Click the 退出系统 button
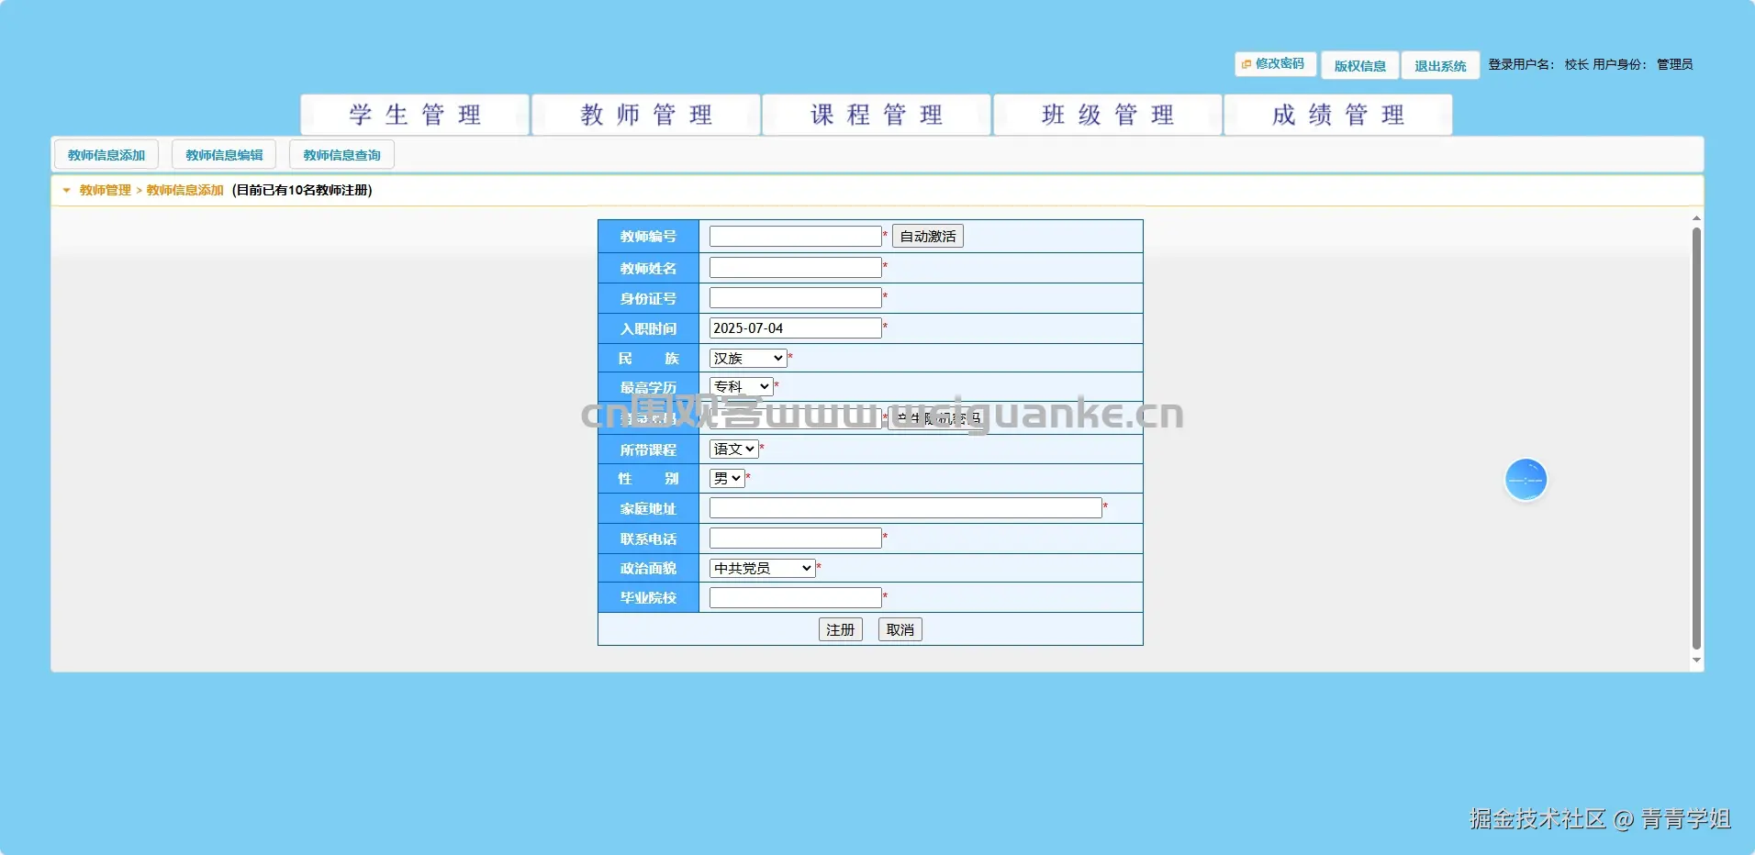Image resolution: width=1755 pixels, height=855 pixels. coord(1440,66)
